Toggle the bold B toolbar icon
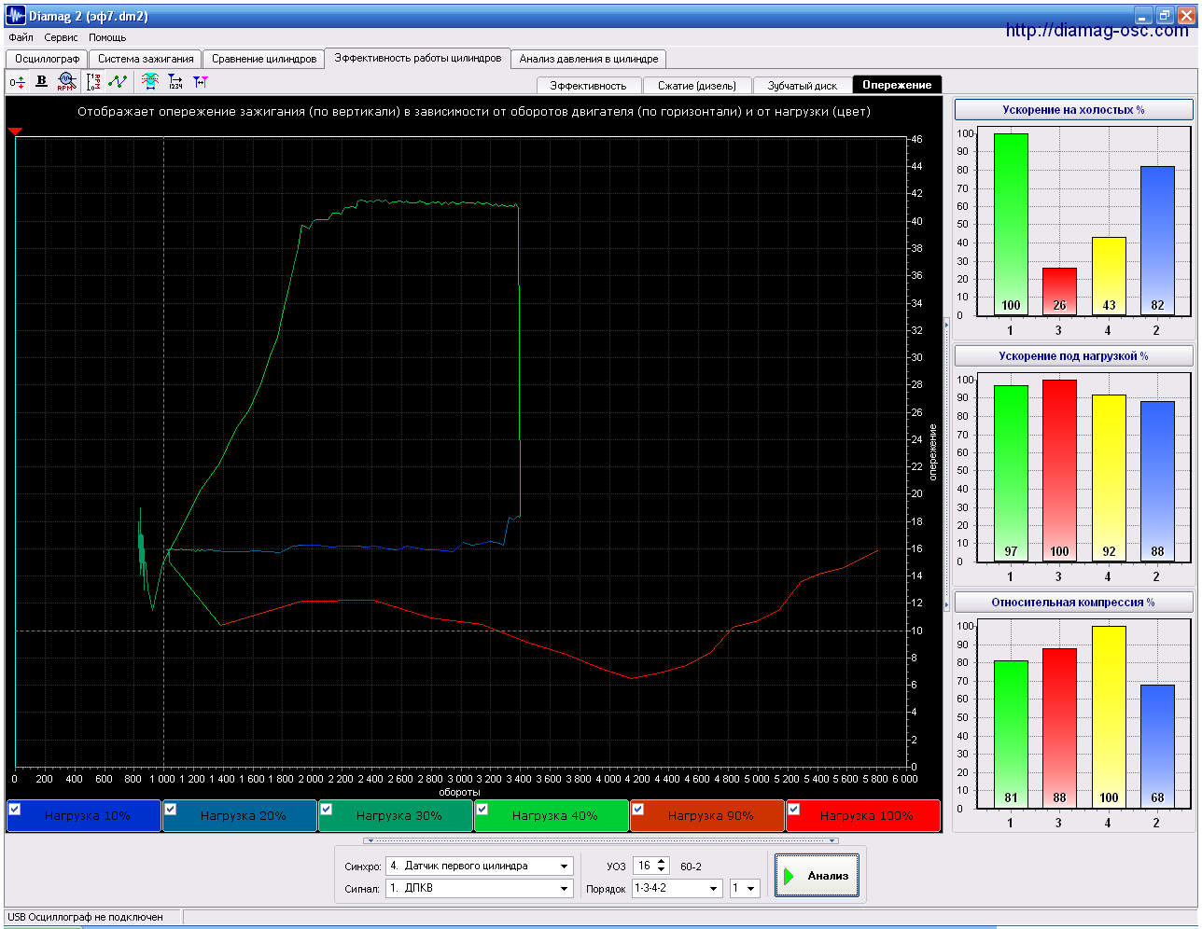This screenshot has height=929, width=1202. pos(41,82)
